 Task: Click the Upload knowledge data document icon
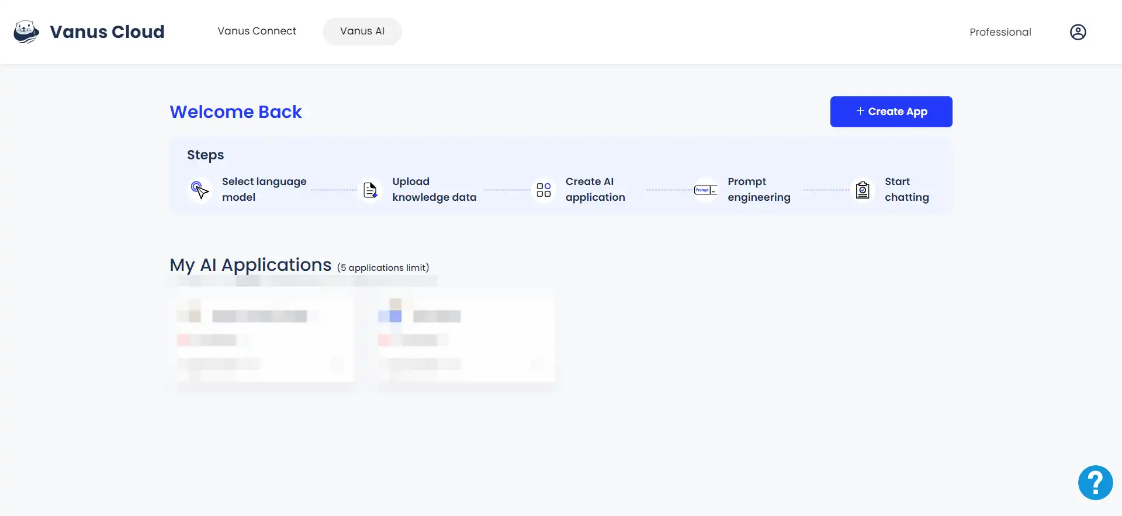(x=370, y=190)
